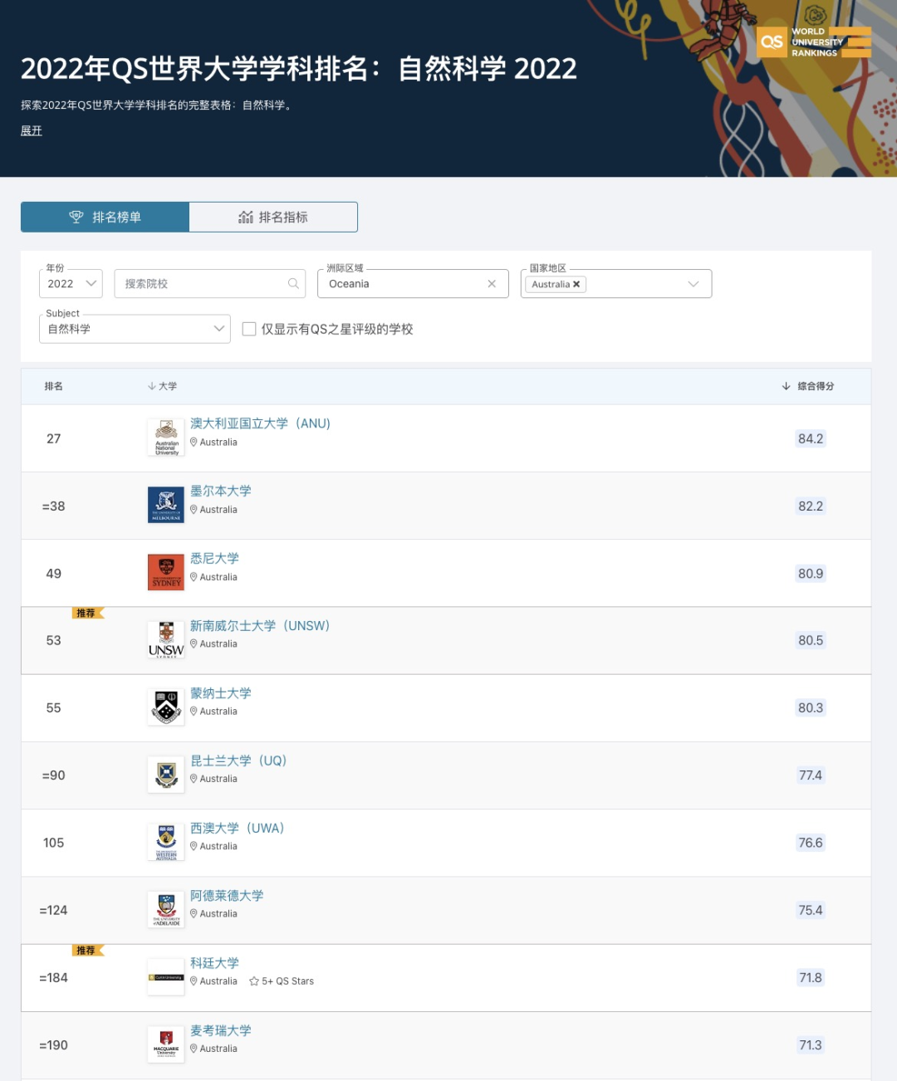Click the 71.8 score for 科廷大学
Screen dimensions: 897x1081
pos(811,977)
